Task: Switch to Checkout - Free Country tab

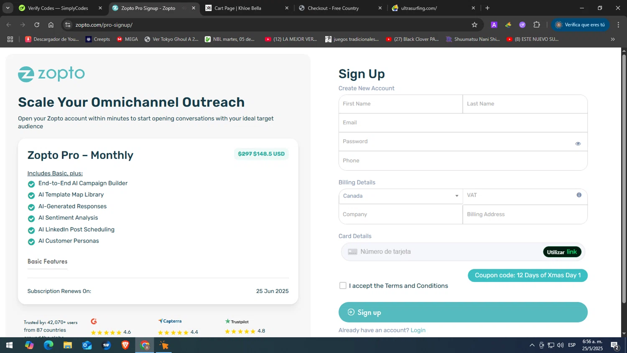Action: [x=341, y=8]
